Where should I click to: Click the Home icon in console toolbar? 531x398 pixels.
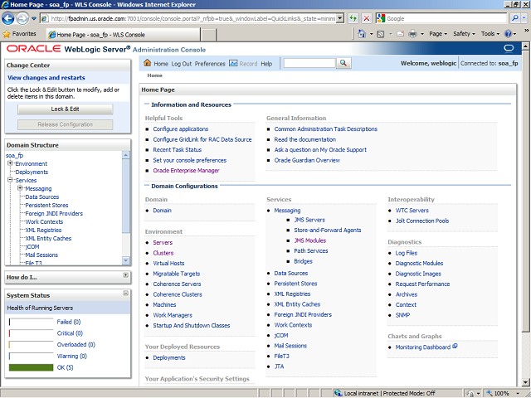[x=148, y=63]
